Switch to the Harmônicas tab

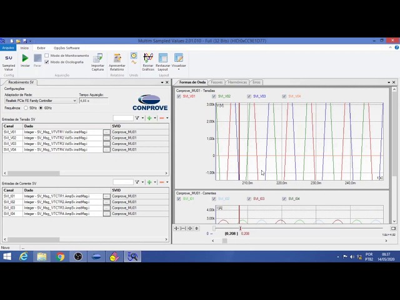[237, 82]
